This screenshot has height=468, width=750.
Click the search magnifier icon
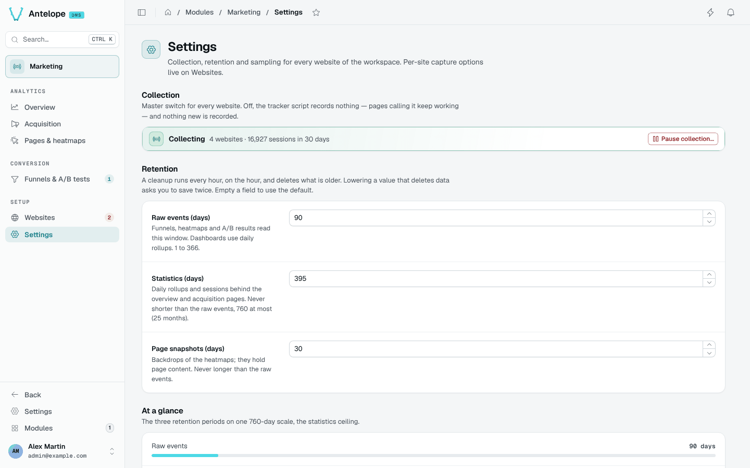(15, 40)
